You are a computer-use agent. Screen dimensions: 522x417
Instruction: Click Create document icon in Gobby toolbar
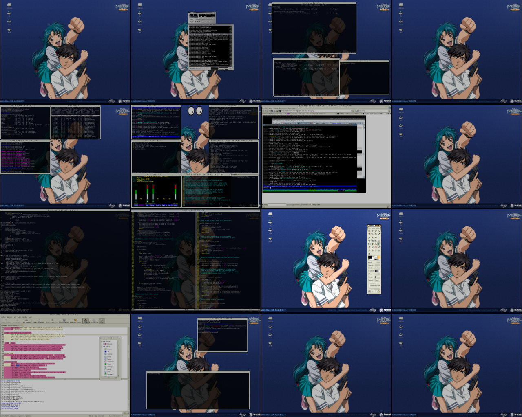pyautogui.click(x=39, y=321)
